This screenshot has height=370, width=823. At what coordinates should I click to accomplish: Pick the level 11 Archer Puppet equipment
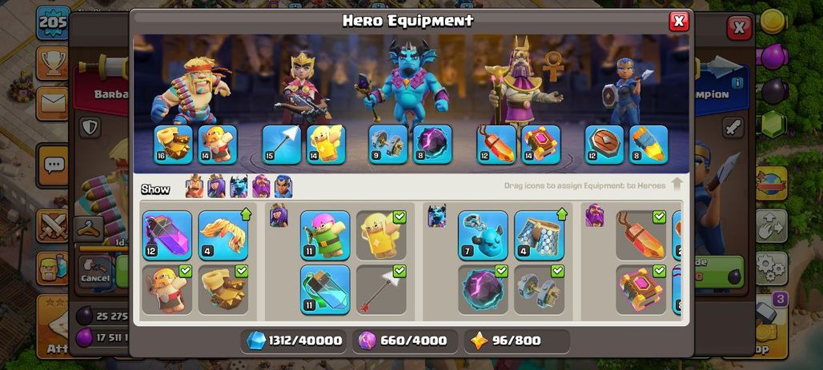325,235
